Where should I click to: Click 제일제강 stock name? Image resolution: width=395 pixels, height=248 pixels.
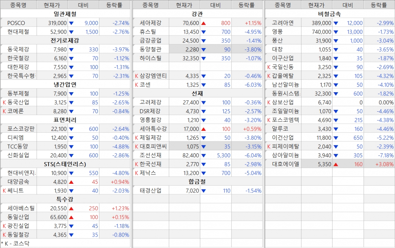pyautogui.click(x=150, y=138)
